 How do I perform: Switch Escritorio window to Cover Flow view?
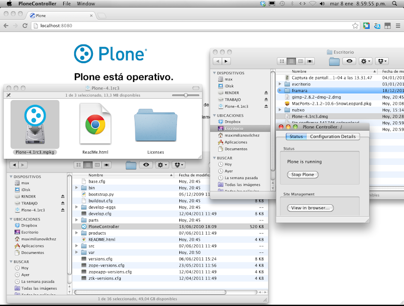[310, 61]
